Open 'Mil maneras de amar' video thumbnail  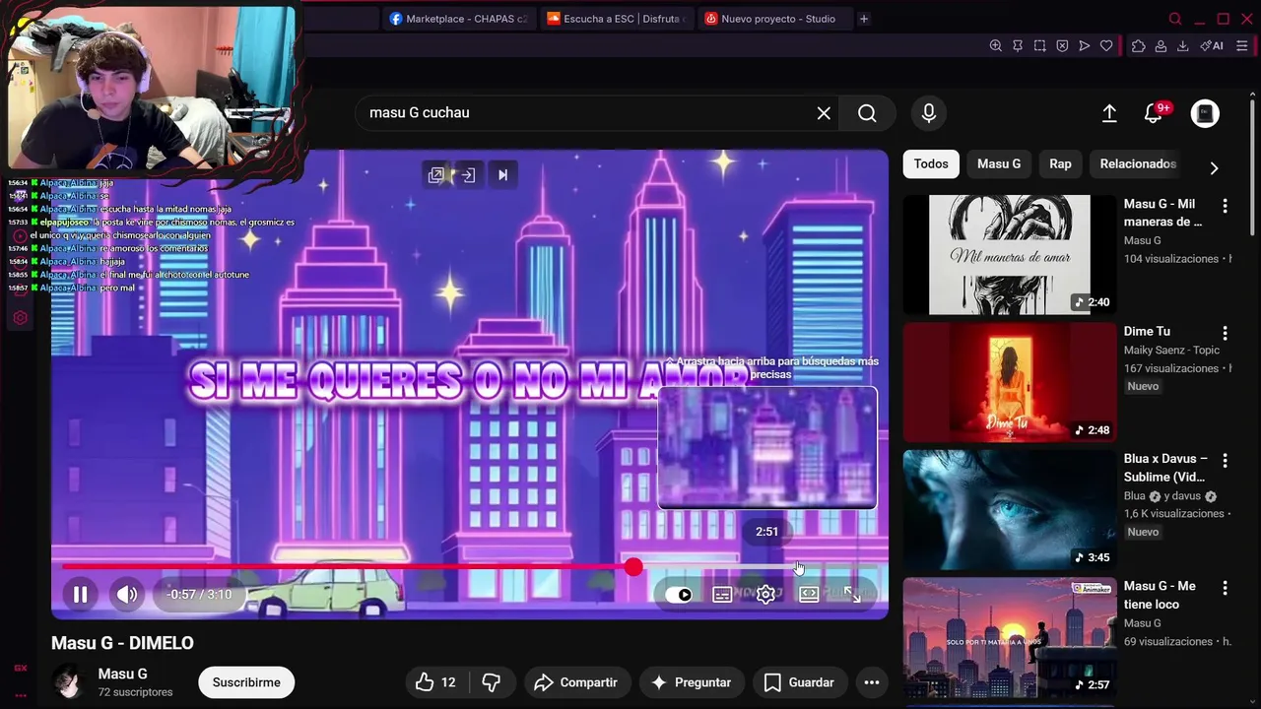click(x=1010, y=255)
